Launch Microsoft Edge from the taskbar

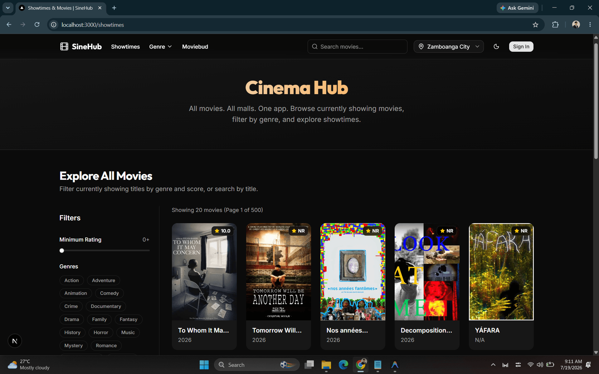[343, 365]
